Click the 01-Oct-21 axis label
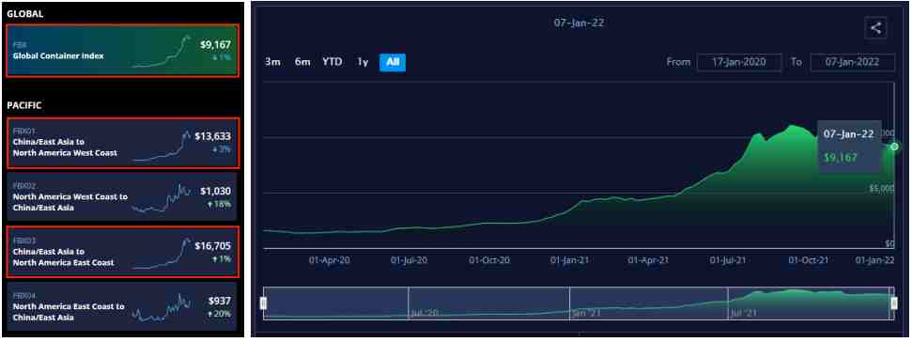The image size is (912, 342). pyautogui.click(x=808, y=260)
